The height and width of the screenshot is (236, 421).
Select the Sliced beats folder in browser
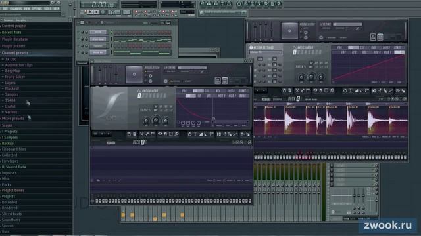coord(12,214)
